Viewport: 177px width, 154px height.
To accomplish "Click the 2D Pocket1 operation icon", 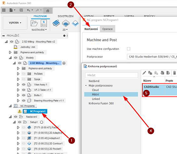I will click(x=29, y=149).
